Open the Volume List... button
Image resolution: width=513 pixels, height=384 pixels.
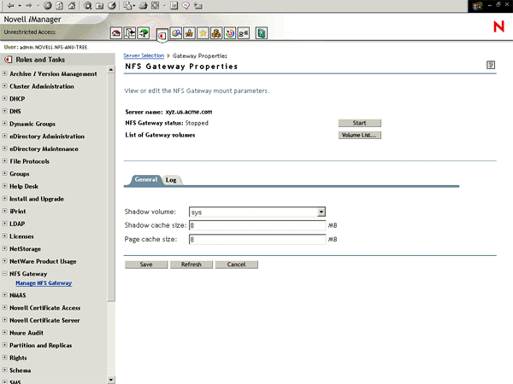(x=360, y=135)
